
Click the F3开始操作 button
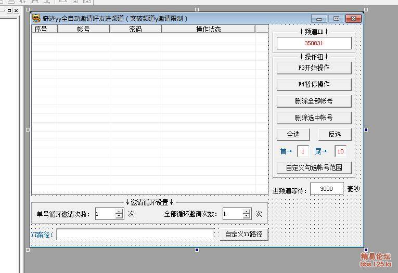tap(314, 68)
